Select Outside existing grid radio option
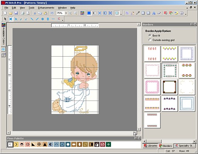This screenshot has width=198, height=154. [150, 40]
